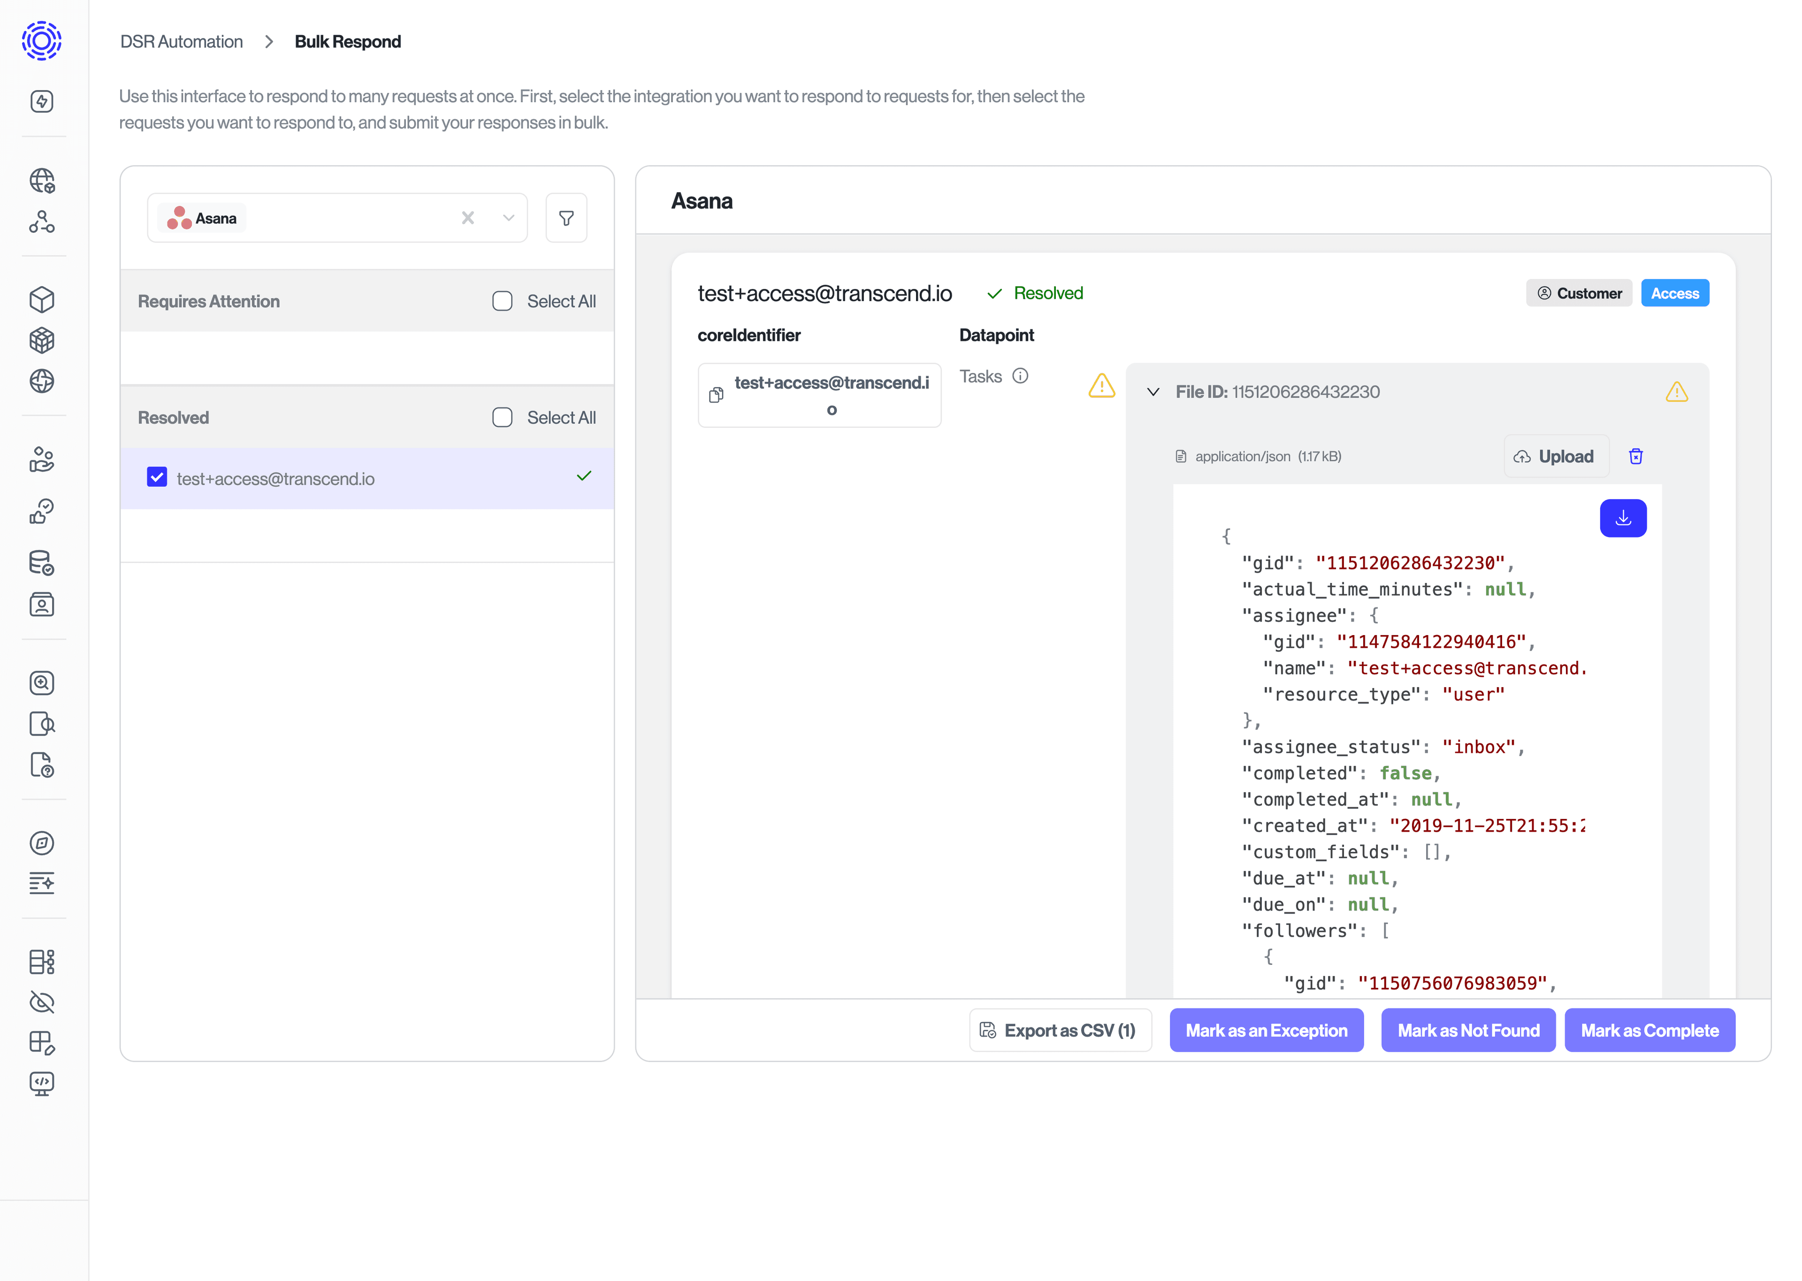
Task: Check Select All for Requires Attention
Action: (503, 301)
